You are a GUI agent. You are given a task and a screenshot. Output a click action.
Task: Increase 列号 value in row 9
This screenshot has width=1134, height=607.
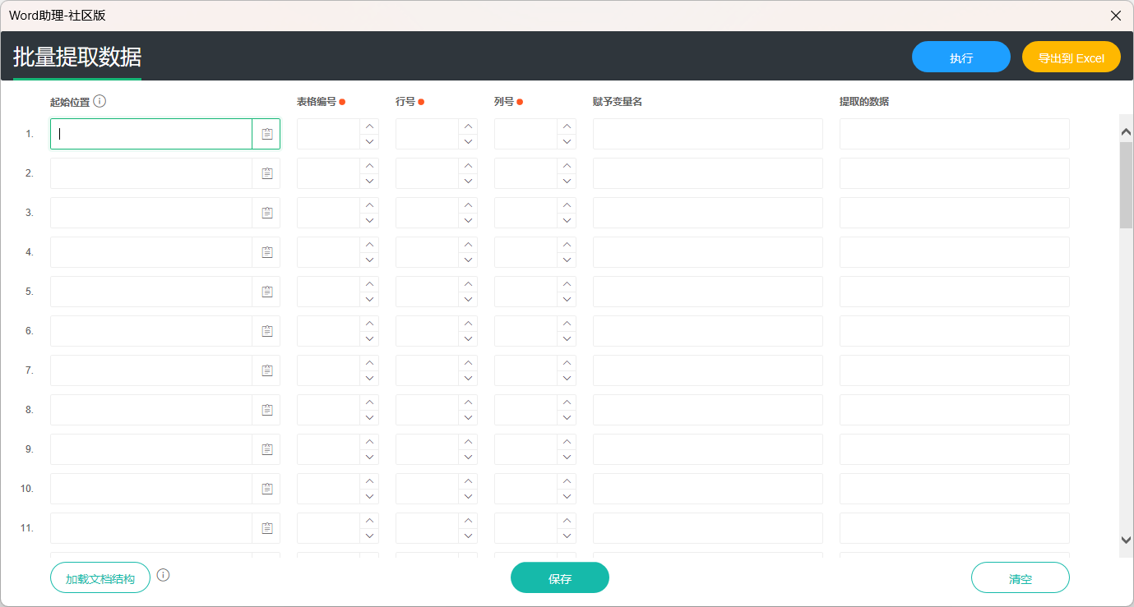click(567, 442)
